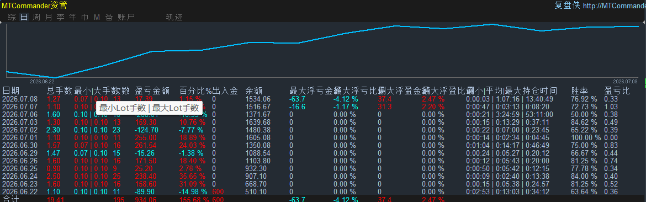646x202 pixels.
Task: Click the 胜率 column header
Action: click(580, 91)
